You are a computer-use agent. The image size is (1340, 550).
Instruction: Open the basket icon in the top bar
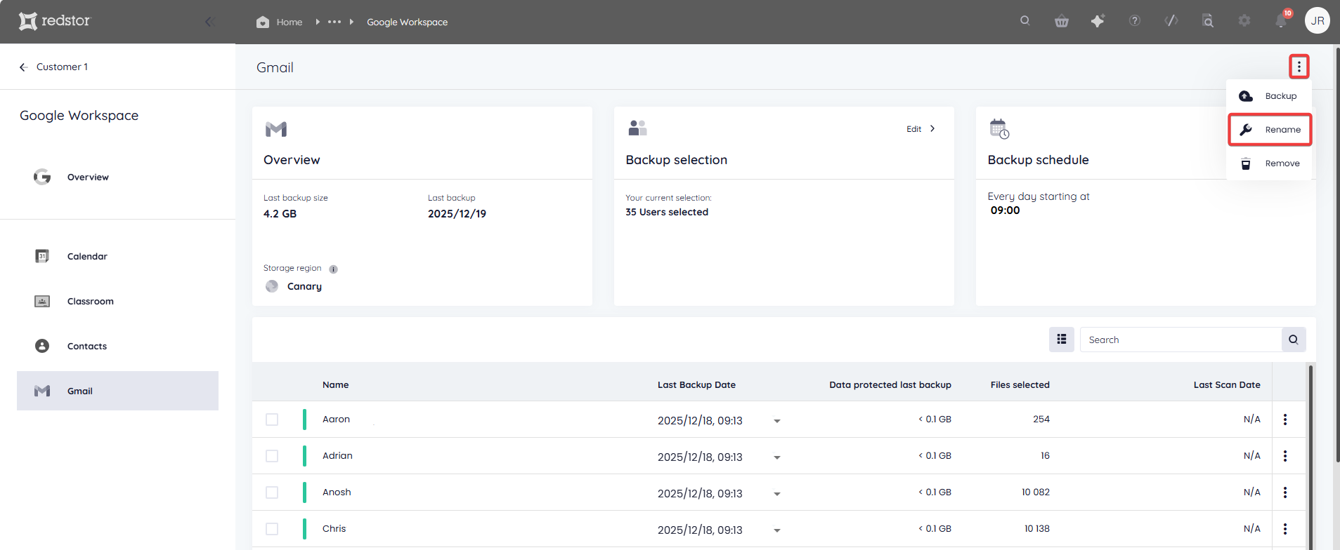coord(1062,21)
